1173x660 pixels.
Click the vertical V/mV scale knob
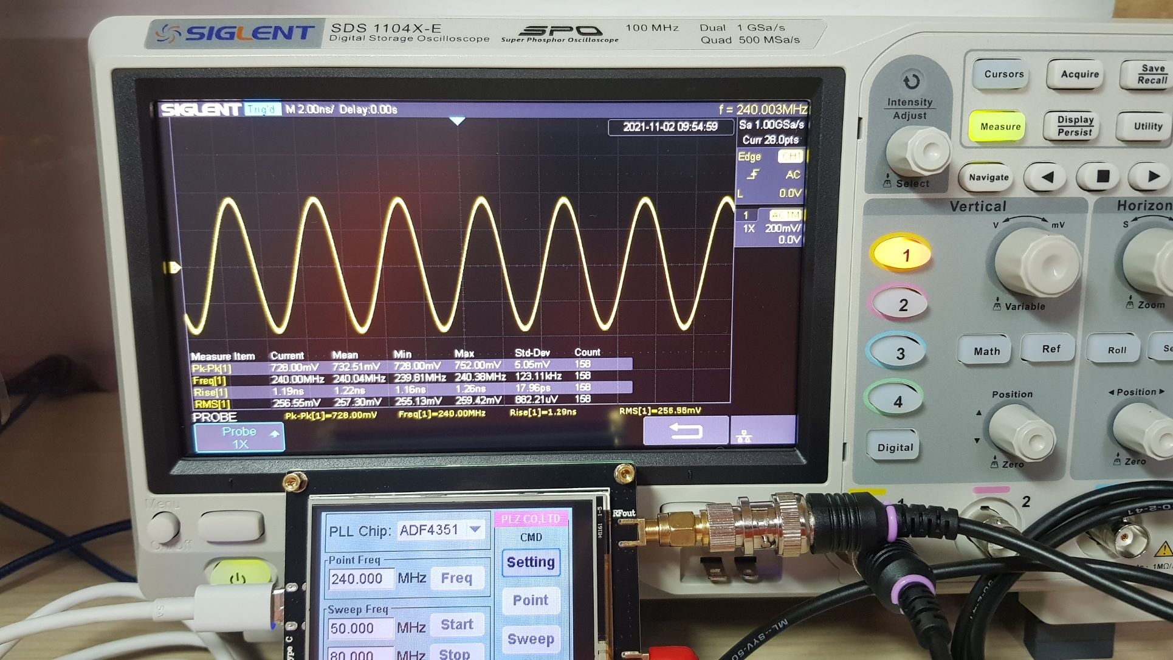click(x=1037, y=263)
